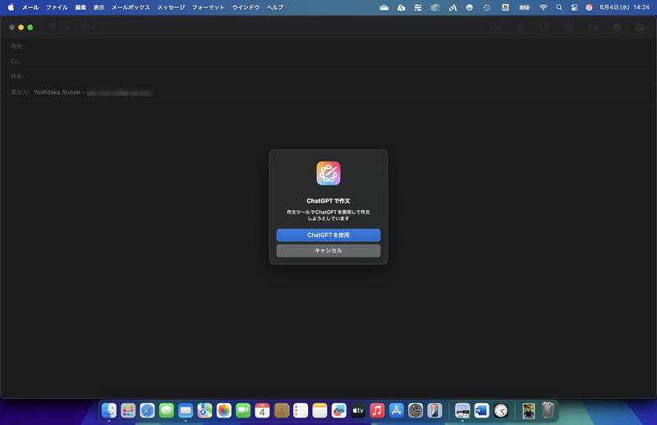Click the Google Drive menu bar icon
Screen dimensions: 657x425
tap(401, 7)
